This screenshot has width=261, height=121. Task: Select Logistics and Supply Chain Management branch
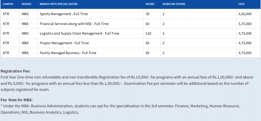pos(79,33)
